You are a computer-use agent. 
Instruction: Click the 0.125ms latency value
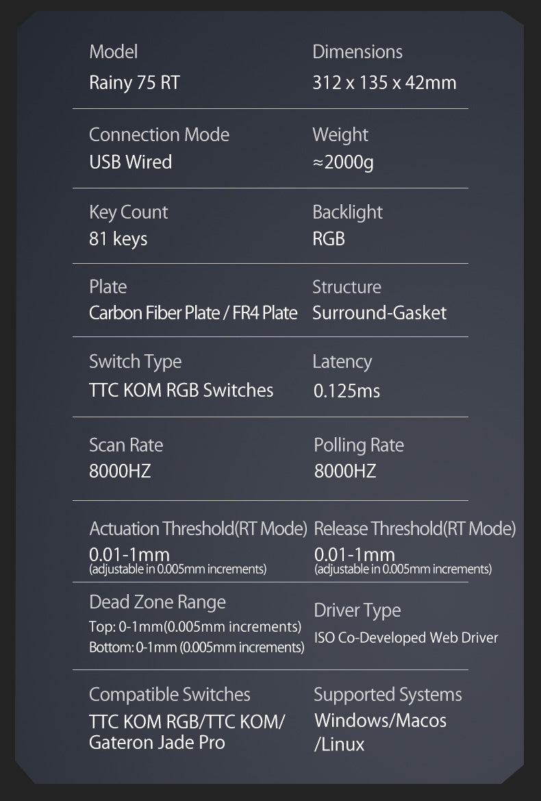(x=347, y=391)
